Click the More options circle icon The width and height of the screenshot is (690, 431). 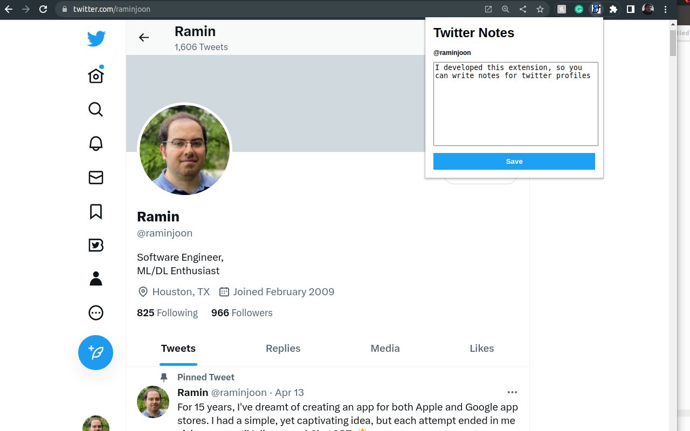coord(95,312)
